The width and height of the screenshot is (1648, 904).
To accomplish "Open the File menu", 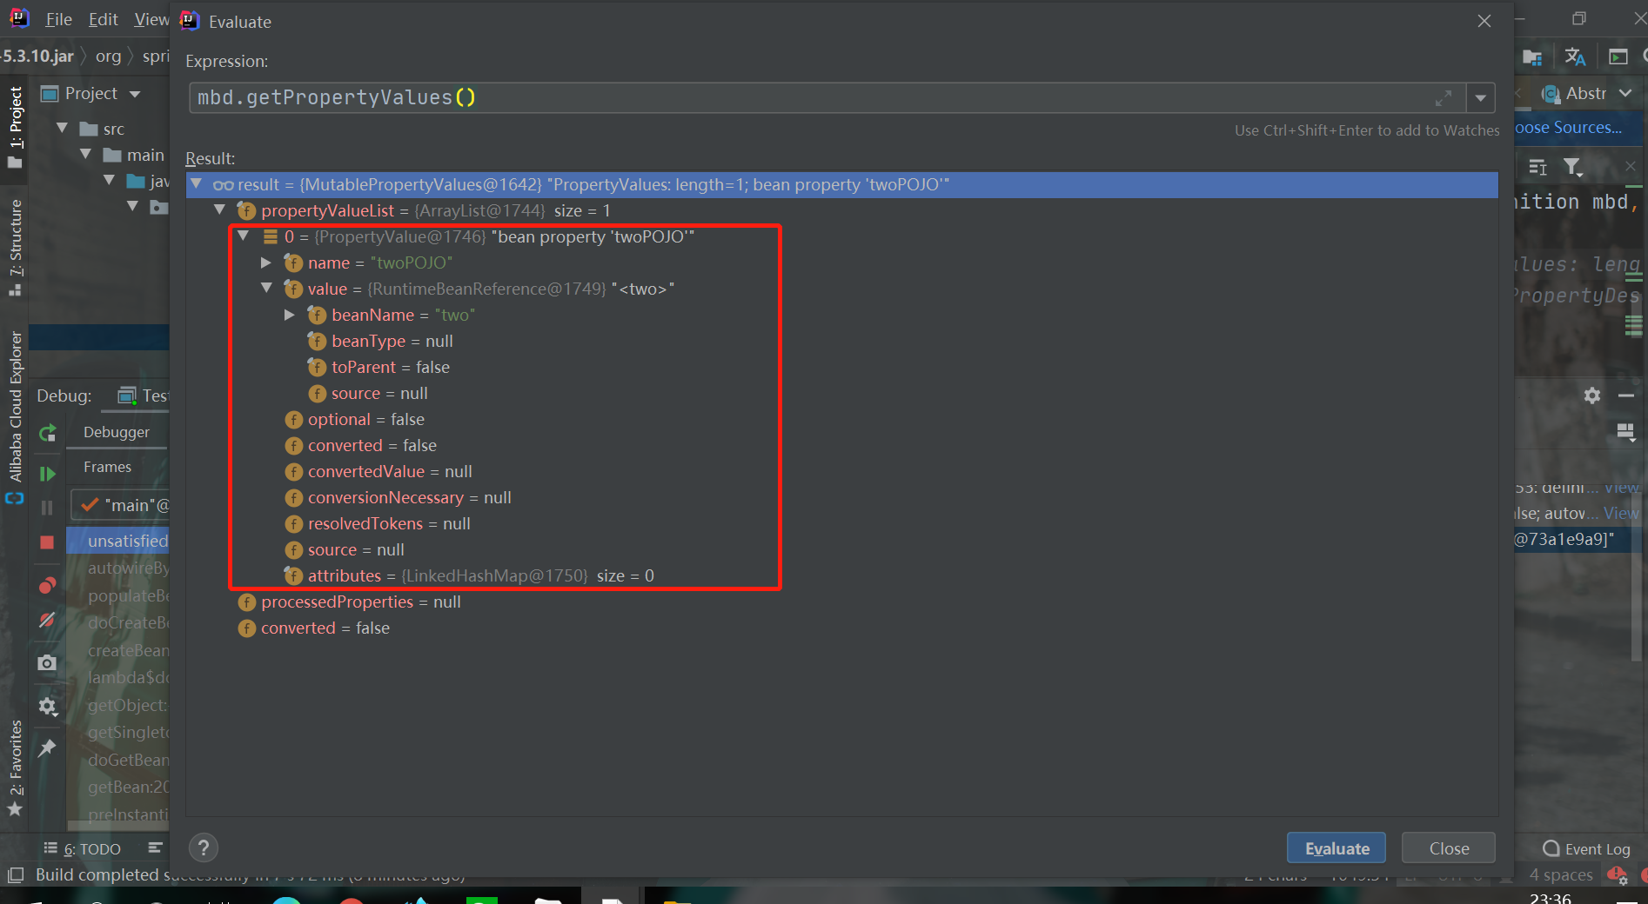I will (58, 19).
